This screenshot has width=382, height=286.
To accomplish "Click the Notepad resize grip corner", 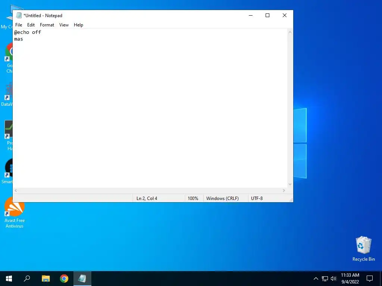I will [x=291, y=200].
